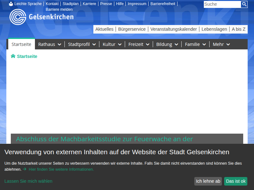Open the Kontakt link
The width and height of the screenshot is (254, 190).
(x=52, y=4)
